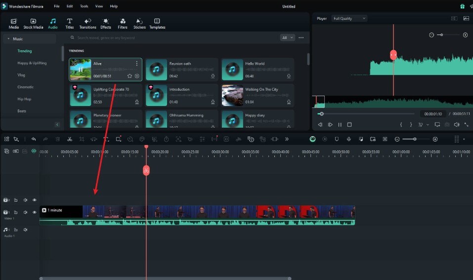Open the scene layout grid icon

click(x=6, y=139)
